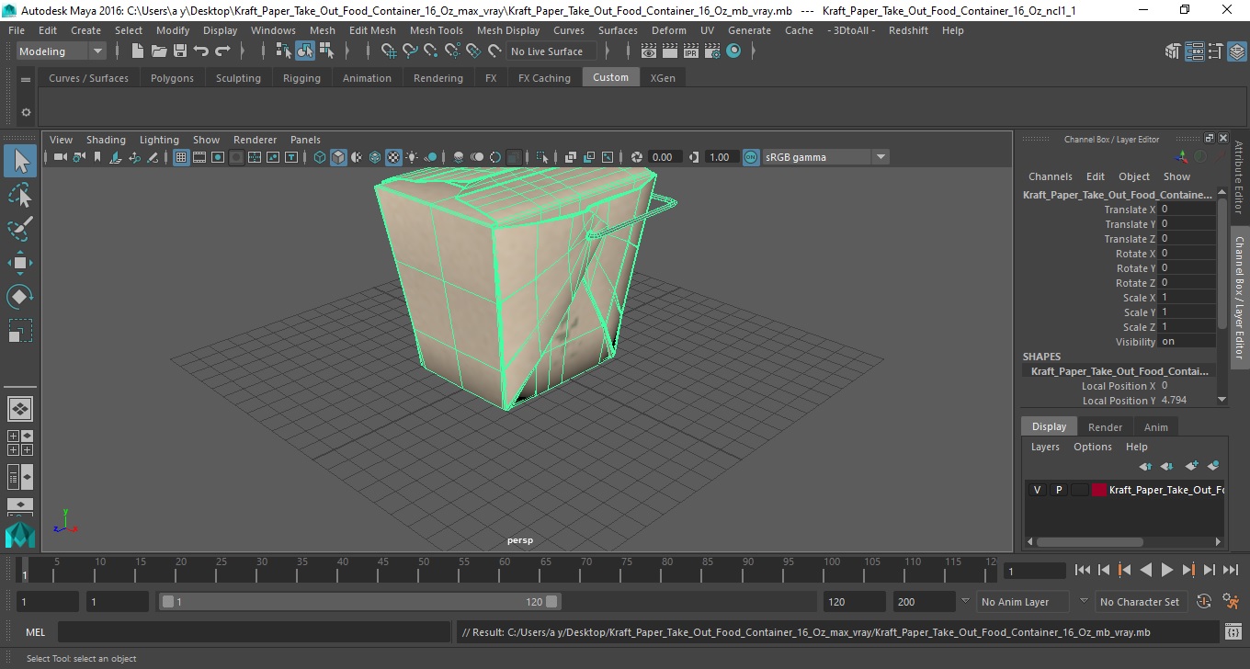Screen dimensions: 1250x669
Task: Switch to single perspective view layout
Action: tap(20, 408)
